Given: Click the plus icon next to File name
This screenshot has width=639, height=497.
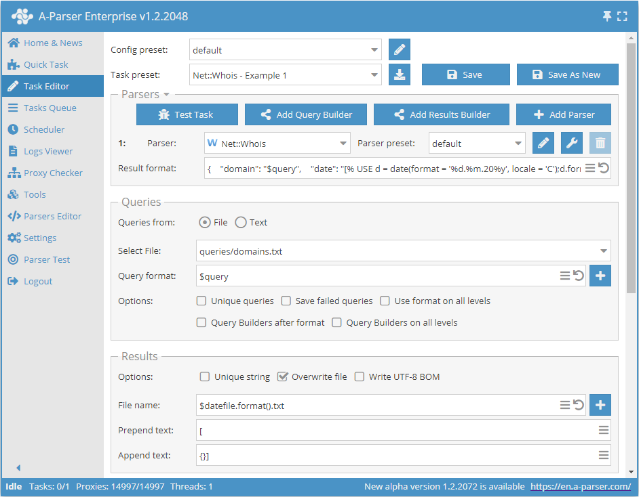Looking at the screenshot, I should click(x=600, y=405).
